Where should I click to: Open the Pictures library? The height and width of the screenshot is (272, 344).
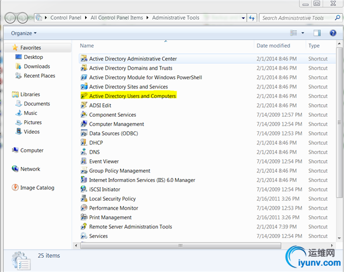(x=33, y=122)
